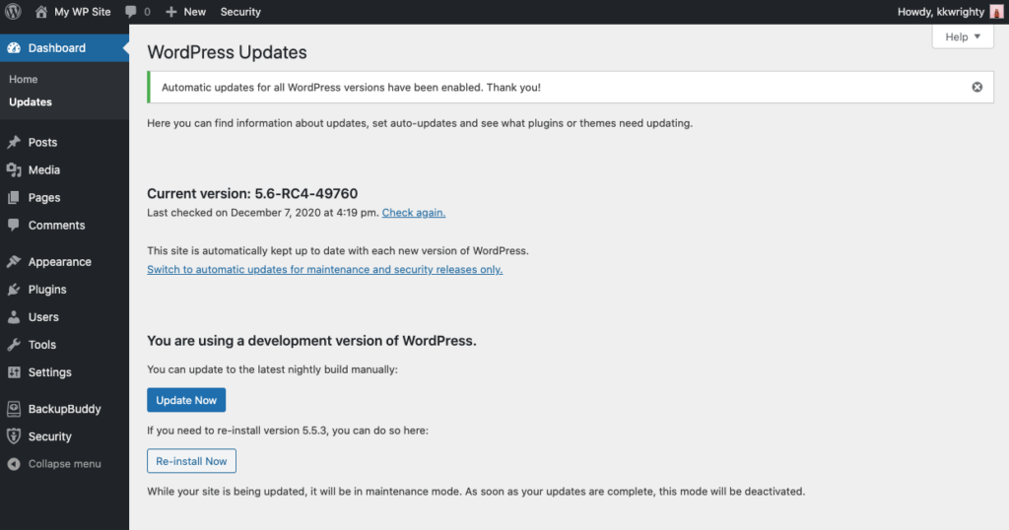1009x530 pixels.
Task: Go to the Home submenu item
Action: pyautogui.click(x=24, y=79)
